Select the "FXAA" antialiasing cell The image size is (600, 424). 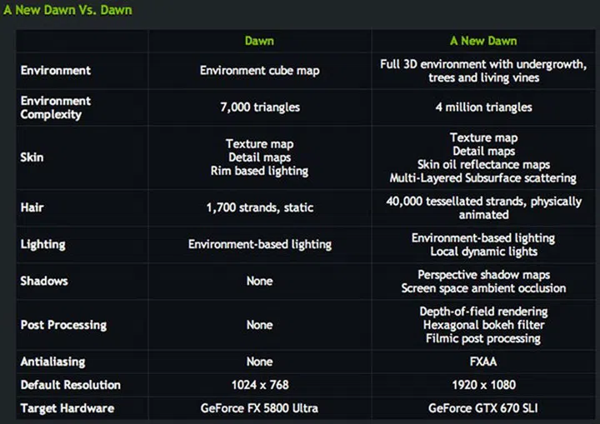click(483, 362)
